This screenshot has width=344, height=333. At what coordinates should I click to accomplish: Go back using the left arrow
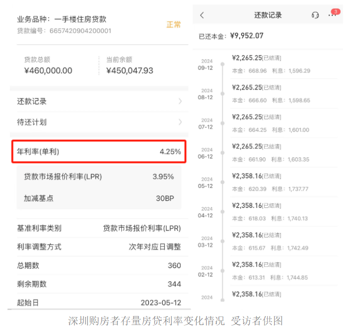(202, 15)
